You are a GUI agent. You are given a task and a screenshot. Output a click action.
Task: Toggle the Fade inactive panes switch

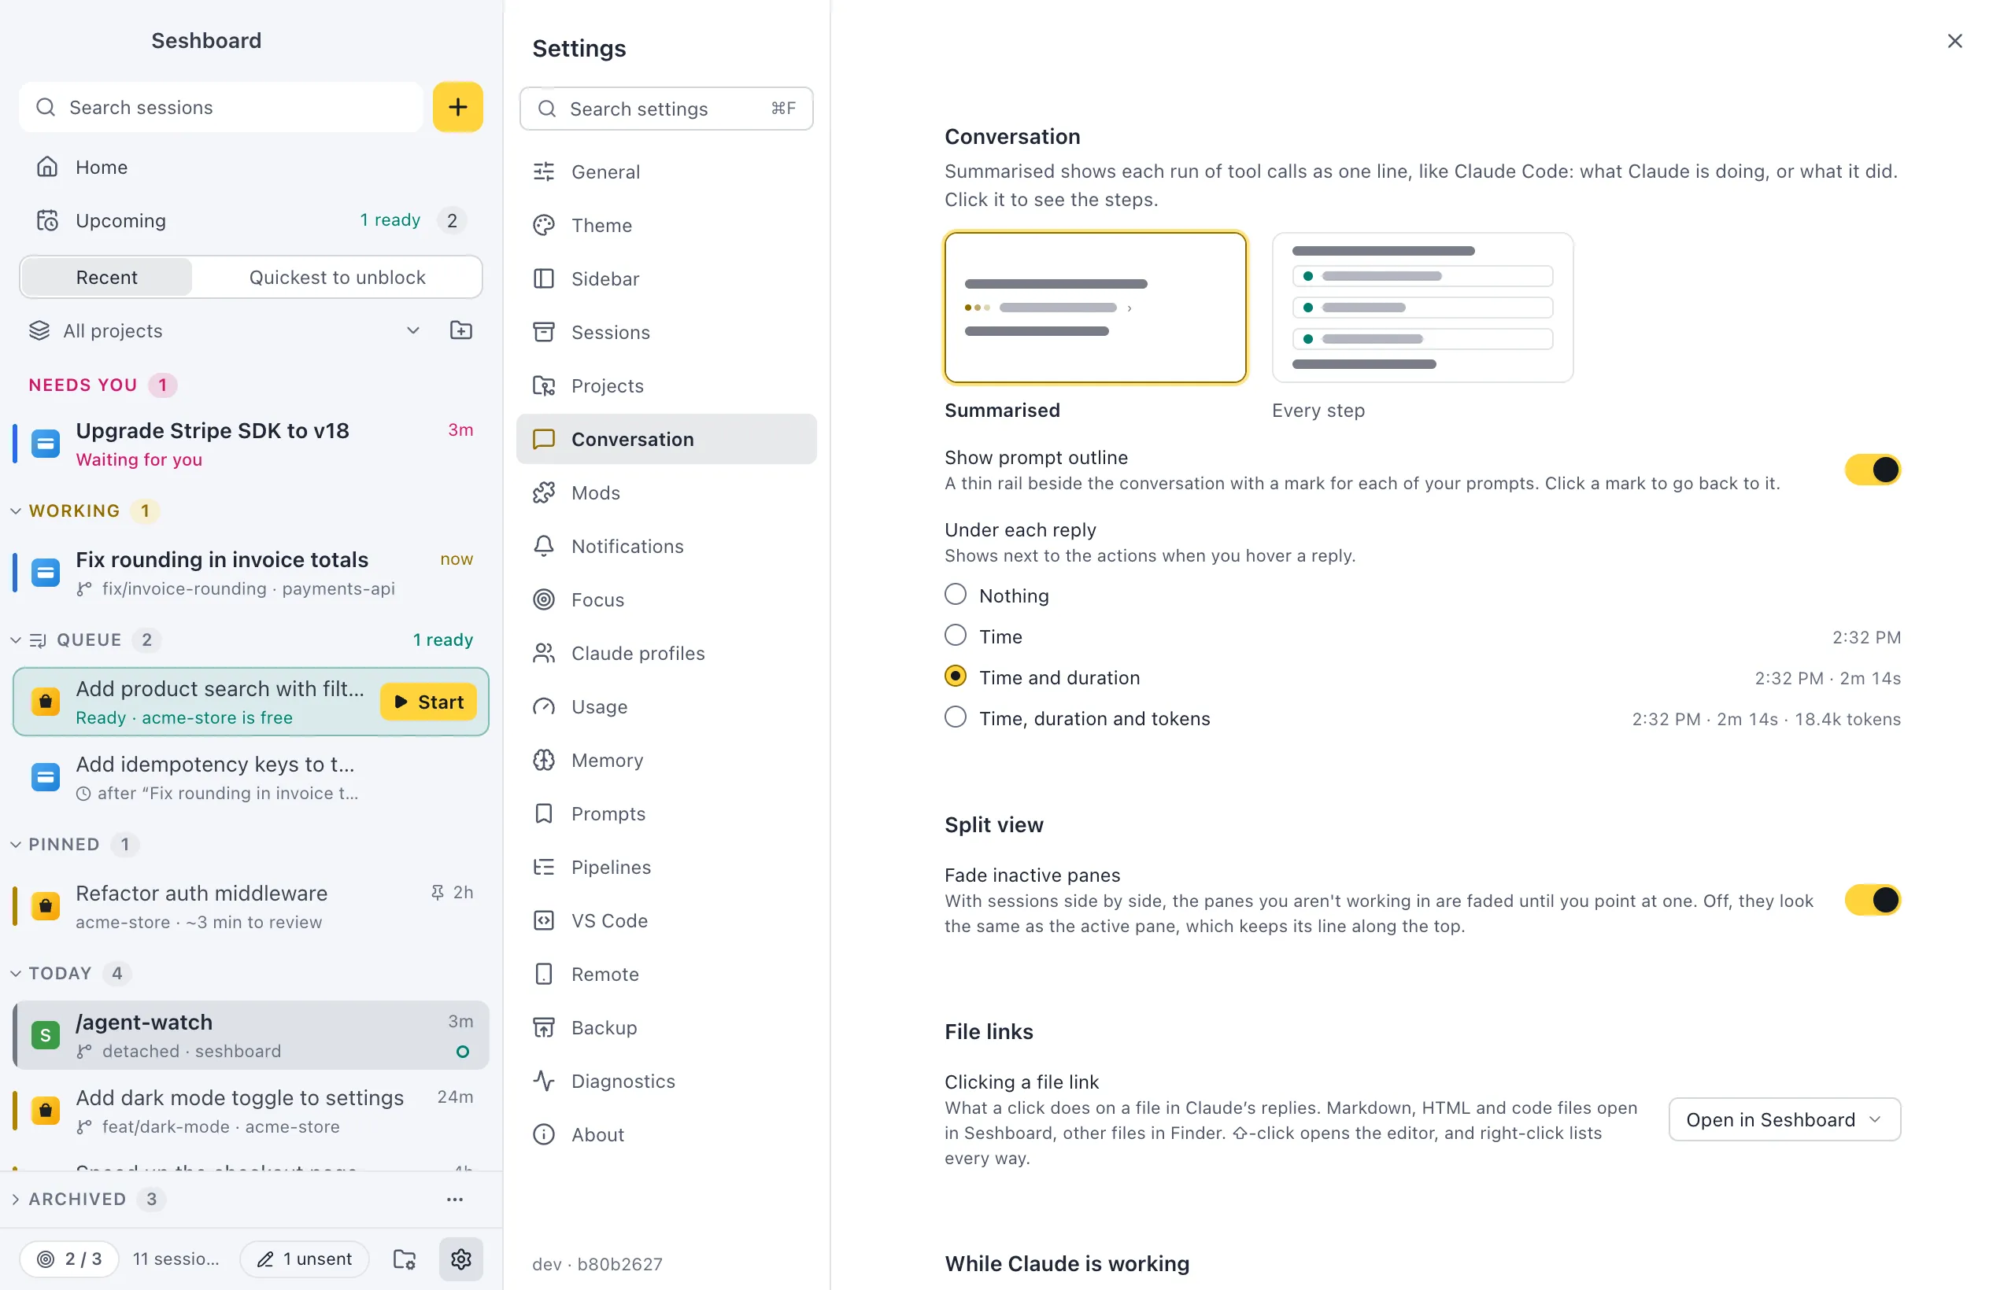(x=1873, y=901)
